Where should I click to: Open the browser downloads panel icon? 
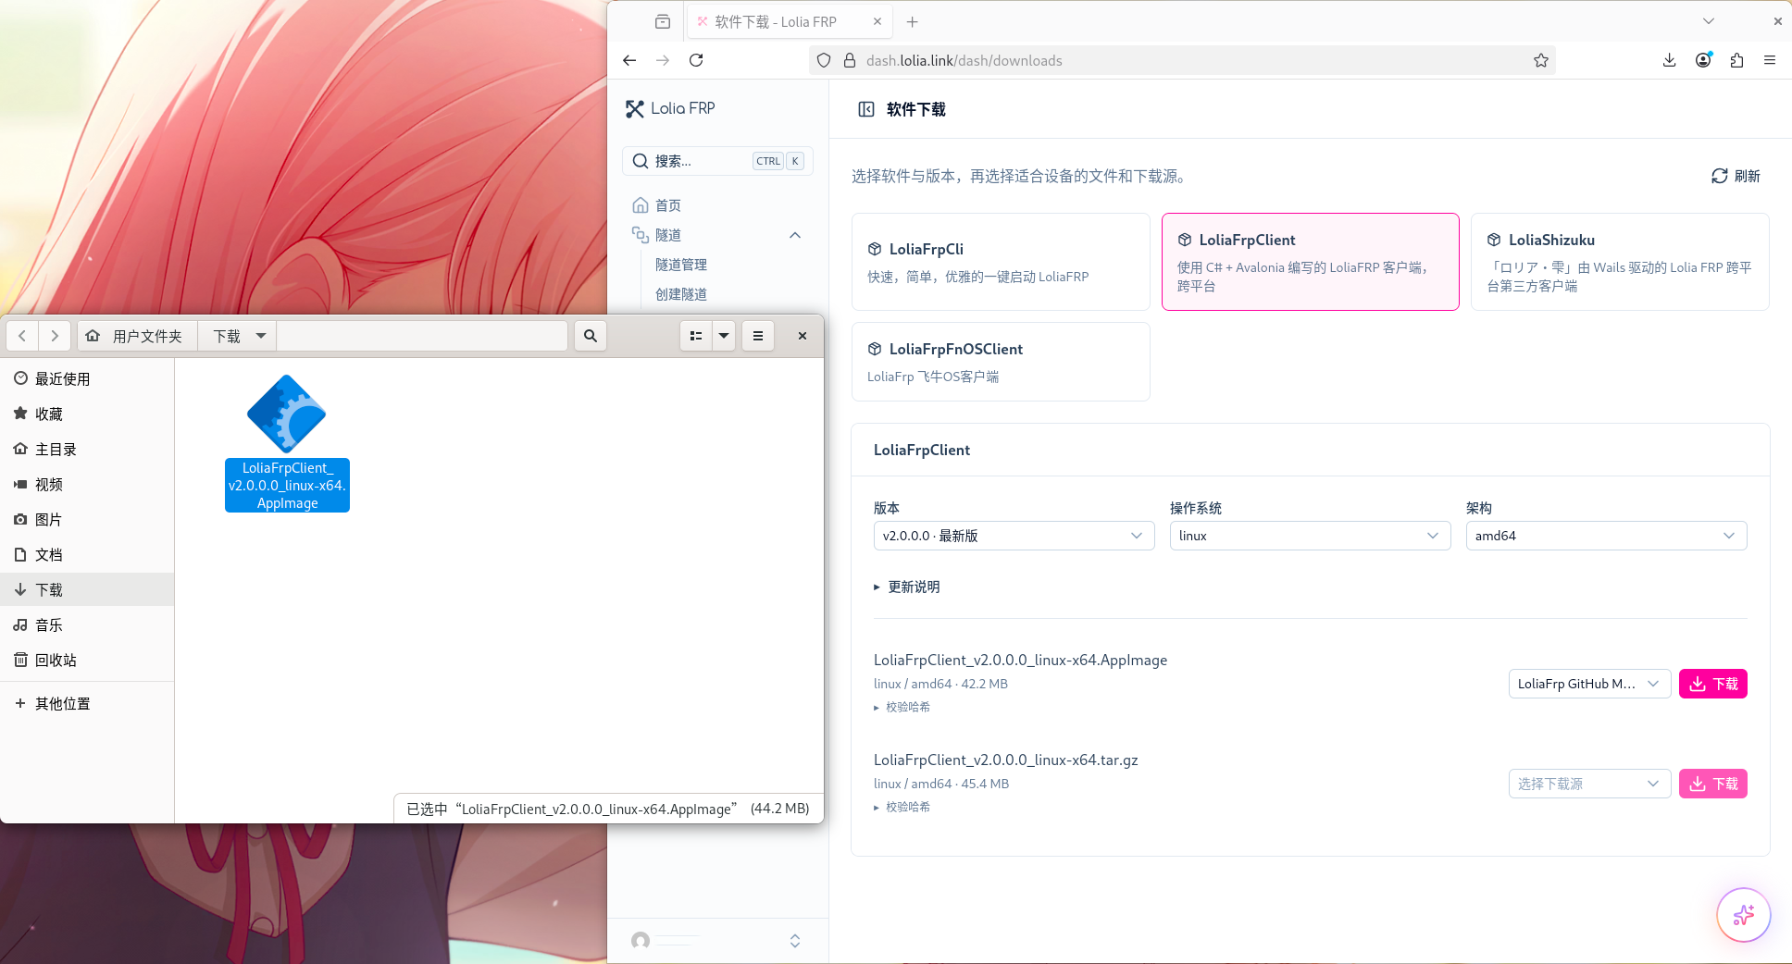[x=1669, y=60]
